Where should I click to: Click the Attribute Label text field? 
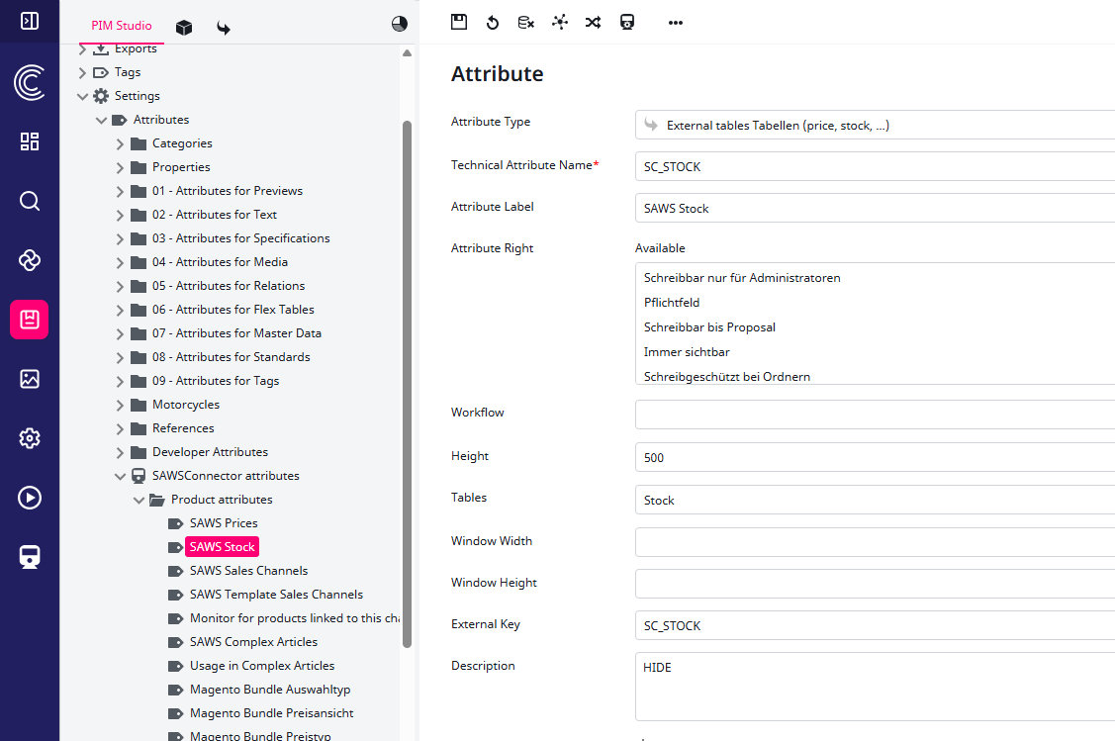click(x=875, y=209)
